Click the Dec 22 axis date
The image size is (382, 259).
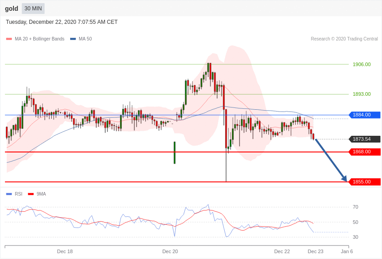click(282, 251)
